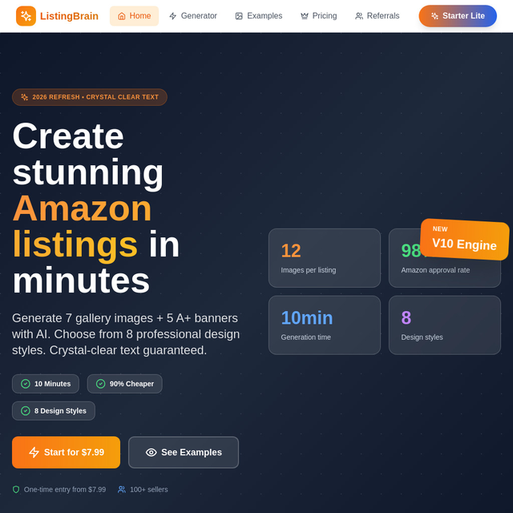Click the lightning icon beside Generator
Screen dimensions: 513x513
tap(173, 16)
